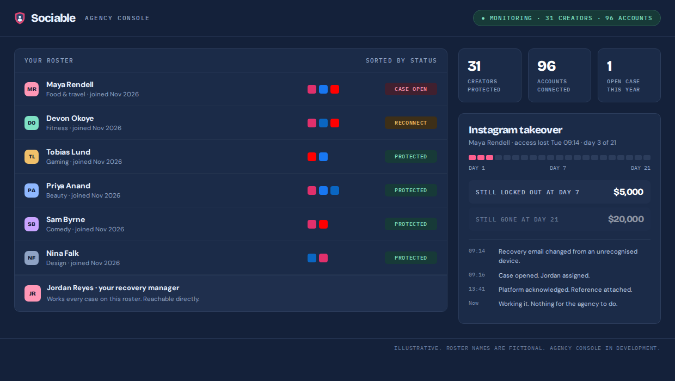Click Tobias Lund's TL avatar

(x=32, y=157)
